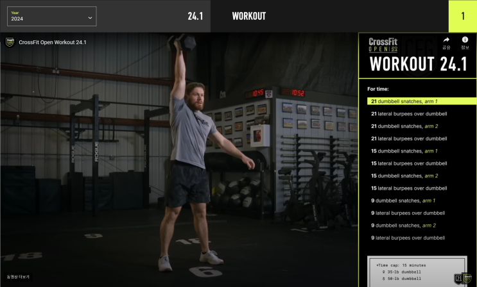This screenshot has height=287, width=477.
Task: Click the WORKOUT 24.1 heading
Action: point(419,64)
